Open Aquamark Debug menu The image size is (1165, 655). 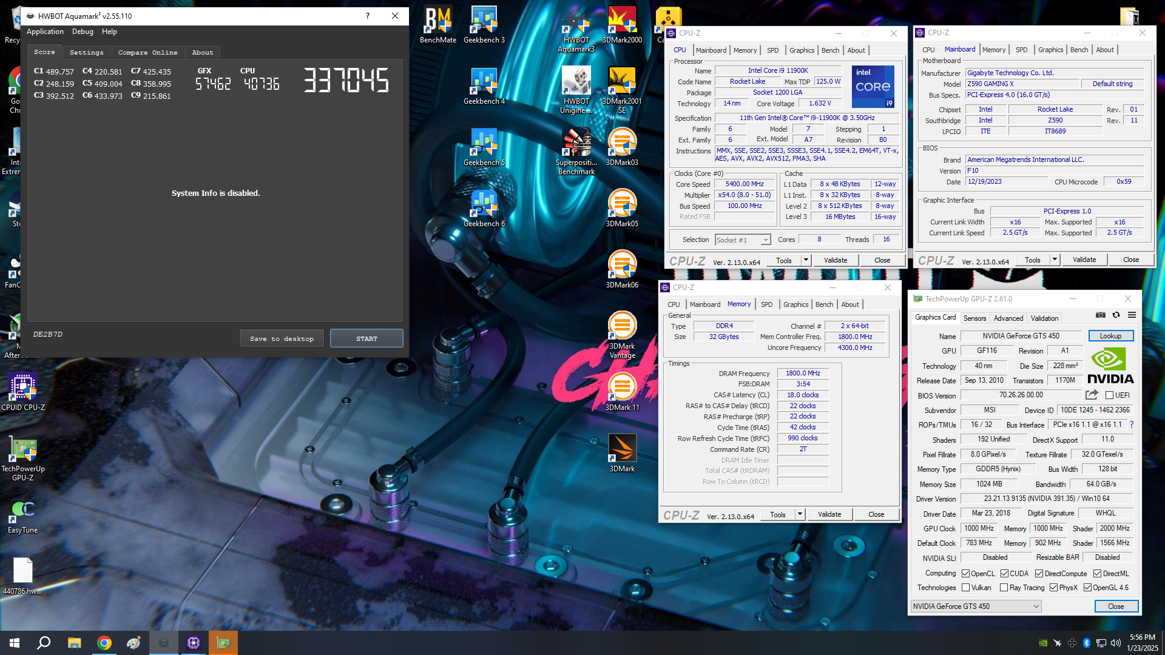[x=83, y=32]
